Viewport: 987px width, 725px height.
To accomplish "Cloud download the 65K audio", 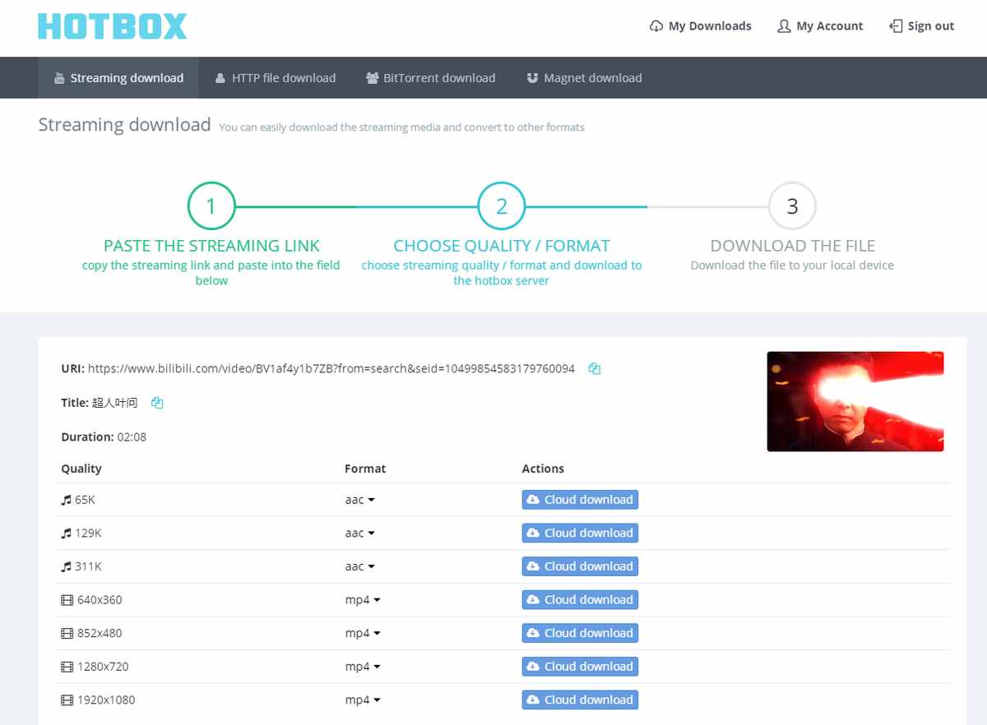I will click(580, 500).
